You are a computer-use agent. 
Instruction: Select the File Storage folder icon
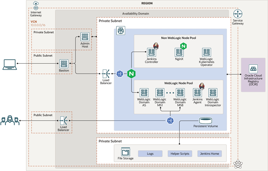[126, 152]
